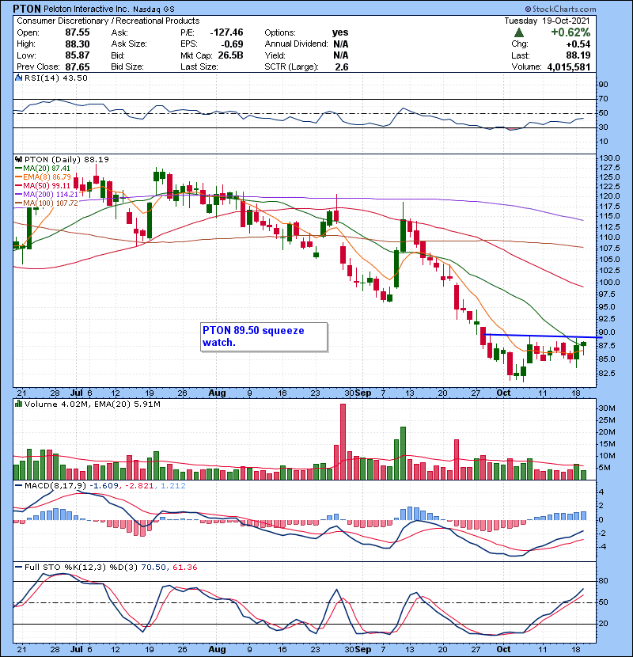Click the MACD value -1.609
This screenshot has height=657, width=633.
point(104,486)
